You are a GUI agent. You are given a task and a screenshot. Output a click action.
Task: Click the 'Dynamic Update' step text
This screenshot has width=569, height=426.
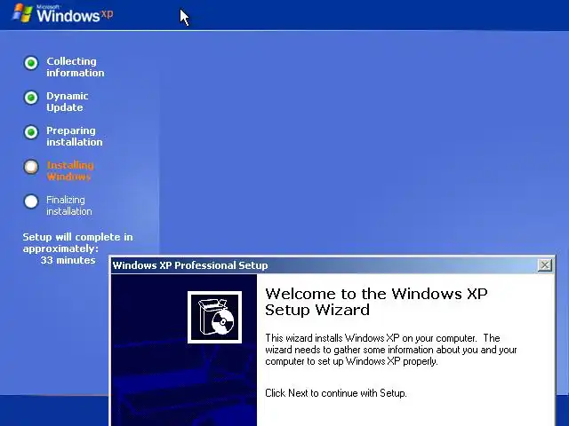(x=68, y=102)
